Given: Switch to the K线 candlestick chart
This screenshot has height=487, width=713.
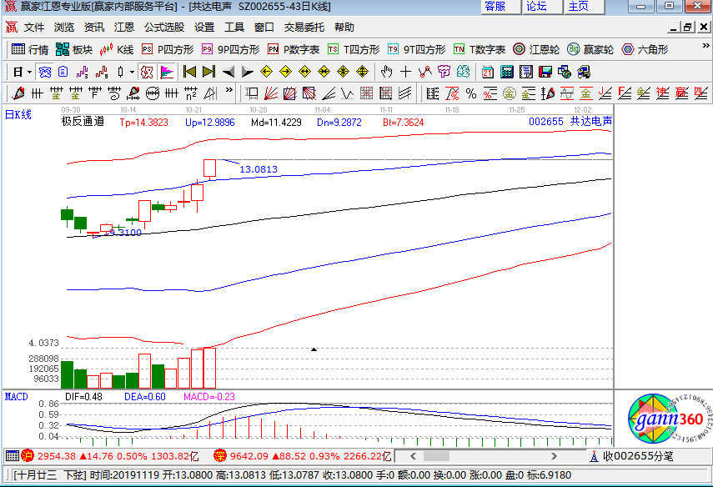Looking at the screenshot, I should point(117,49).
